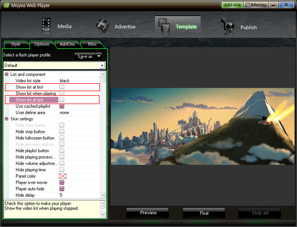Open the Add-ons button in title bar
The height and width of the screenshot is (227, 297).
pyautogui.click(x=232, y=5)
